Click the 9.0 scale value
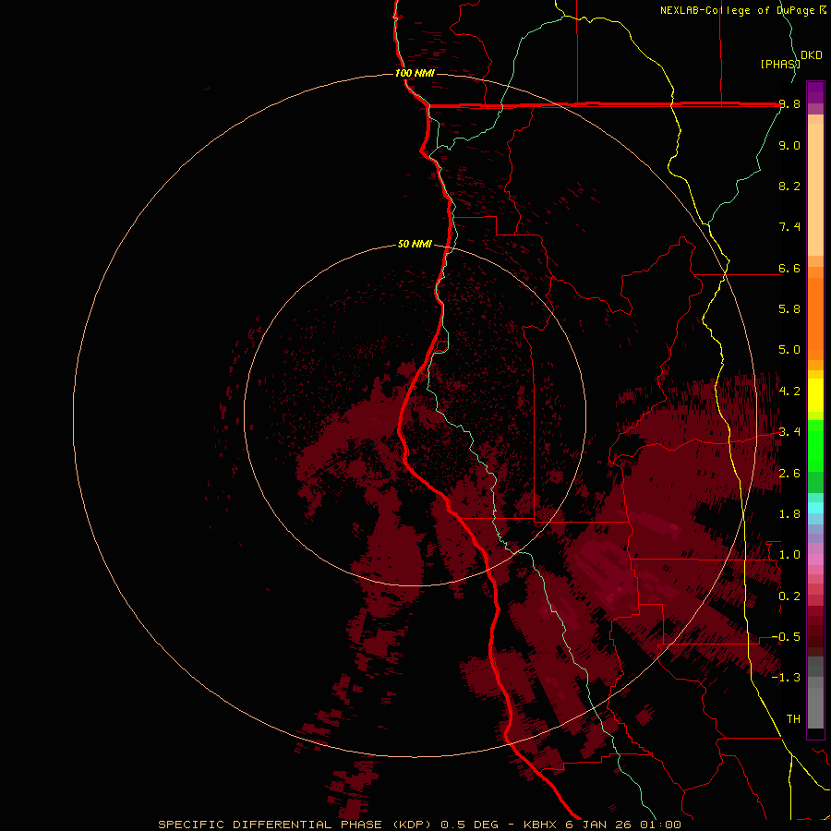 [789, 145]
